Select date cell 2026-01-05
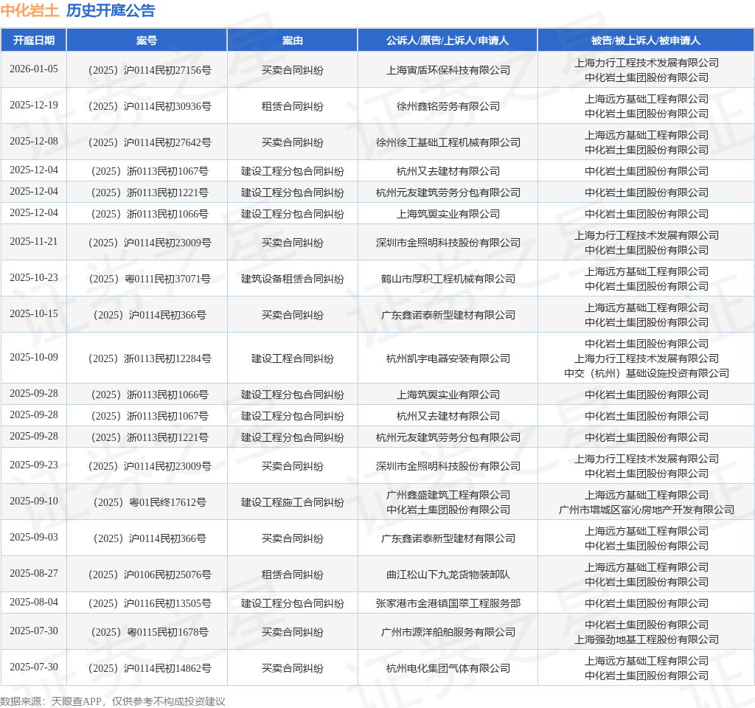The image size is (755, 708). (34, 69)
